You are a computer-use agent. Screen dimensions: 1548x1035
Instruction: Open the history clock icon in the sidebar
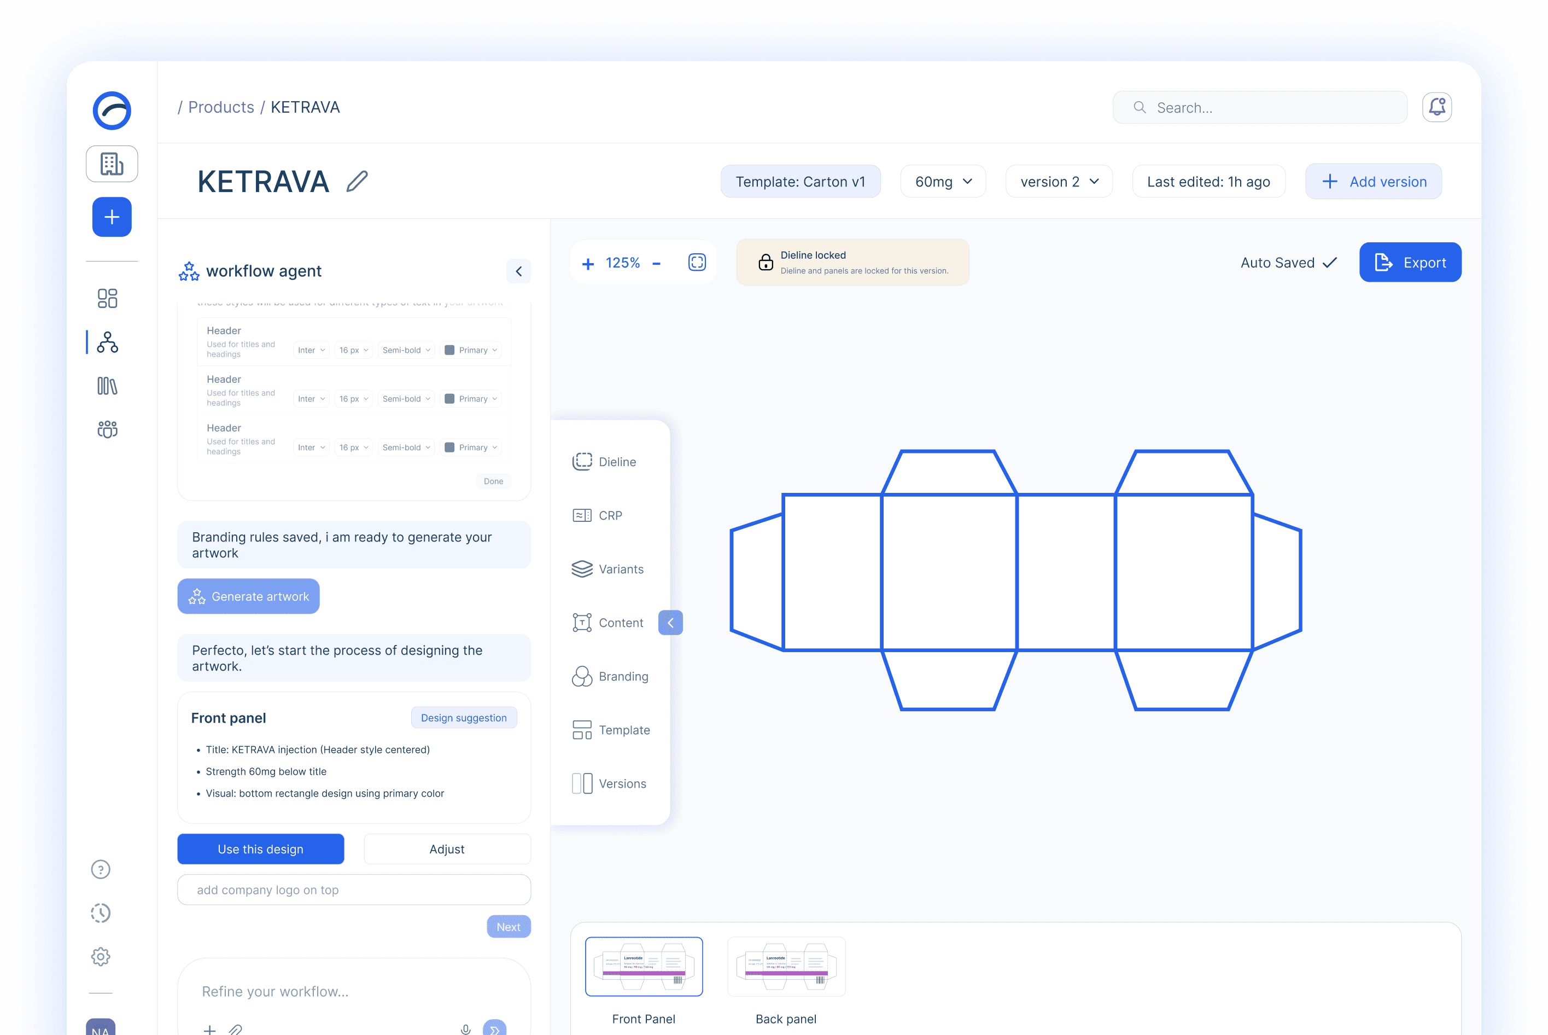[100, 913]
